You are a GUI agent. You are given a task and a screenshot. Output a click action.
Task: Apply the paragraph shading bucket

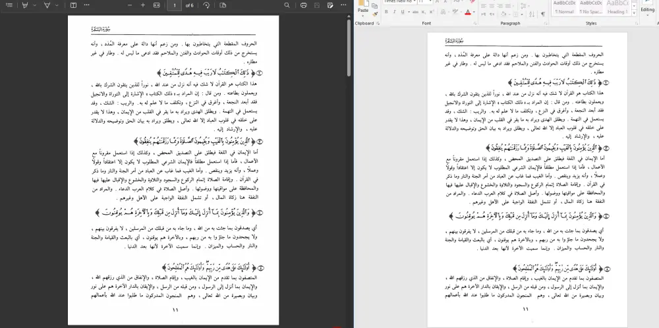coord(503,14)
